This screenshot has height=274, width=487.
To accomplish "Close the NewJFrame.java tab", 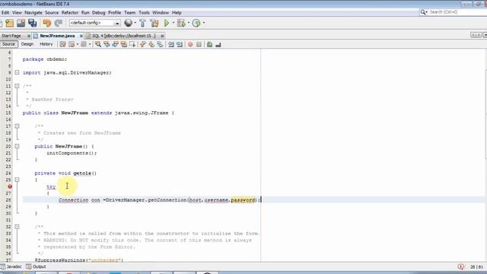I will point(81,36).
